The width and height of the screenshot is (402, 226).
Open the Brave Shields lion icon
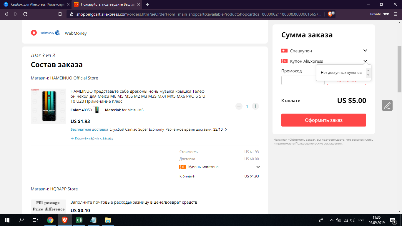click(x=330, y=14)
